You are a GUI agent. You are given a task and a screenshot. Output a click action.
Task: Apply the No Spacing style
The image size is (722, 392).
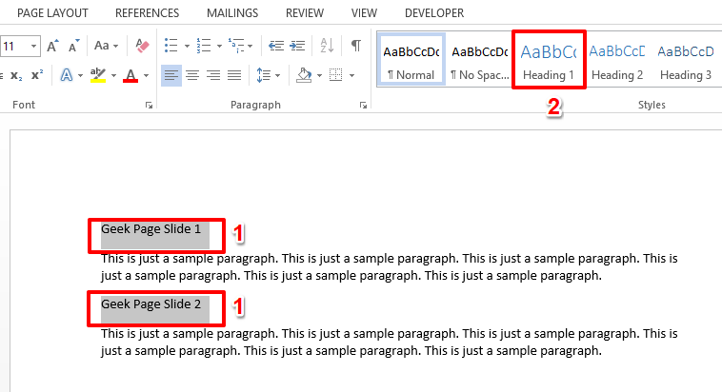[x=479, y=60]
